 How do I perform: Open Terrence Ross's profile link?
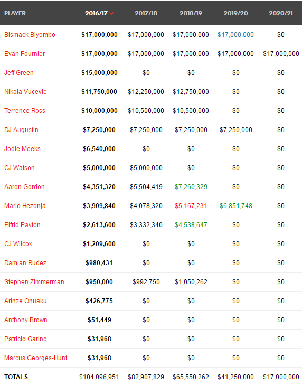tap(25, 111)
